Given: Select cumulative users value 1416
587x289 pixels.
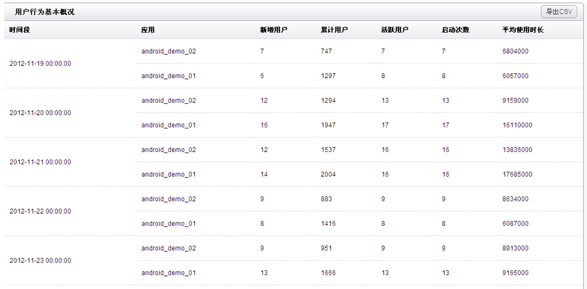Looking at the screenshot, I should click(x=328, y=224).
